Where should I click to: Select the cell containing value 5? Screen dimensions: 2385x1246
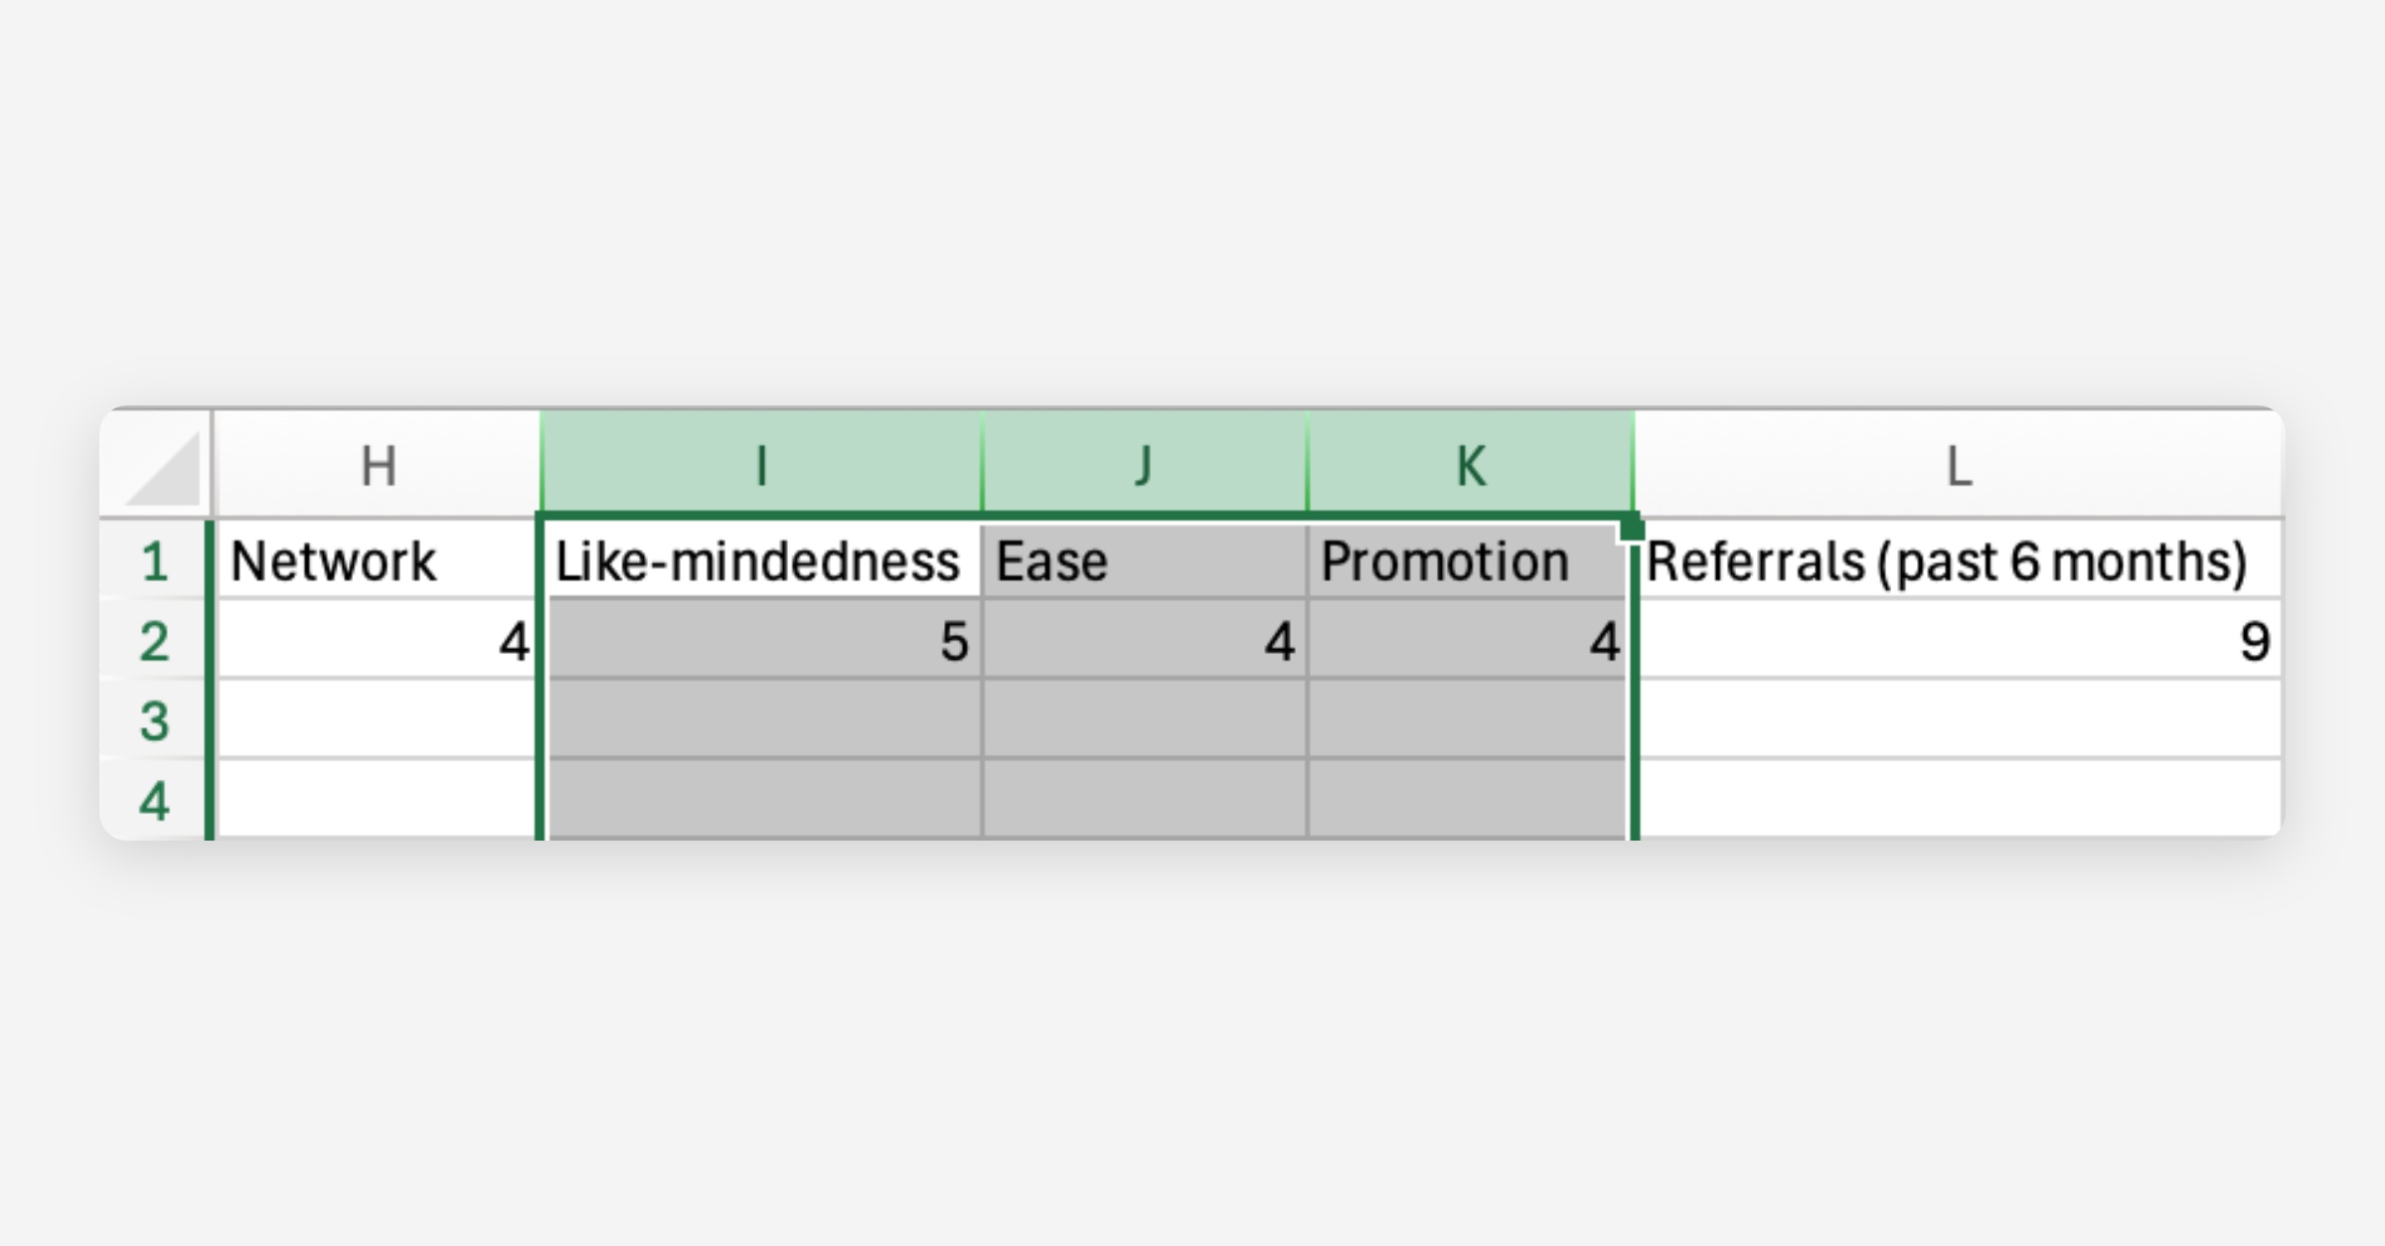click(763, 641)
